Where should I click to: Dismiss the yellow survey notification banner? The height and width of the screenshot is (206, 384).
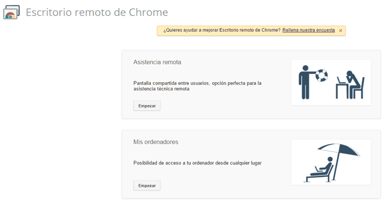[341, 31]
